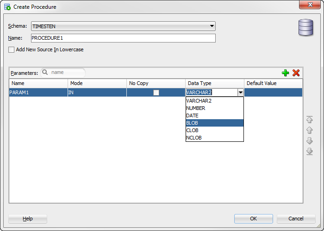324x231 pixels.
Task: Choose BLOB in the data type list
Action: 215,123
